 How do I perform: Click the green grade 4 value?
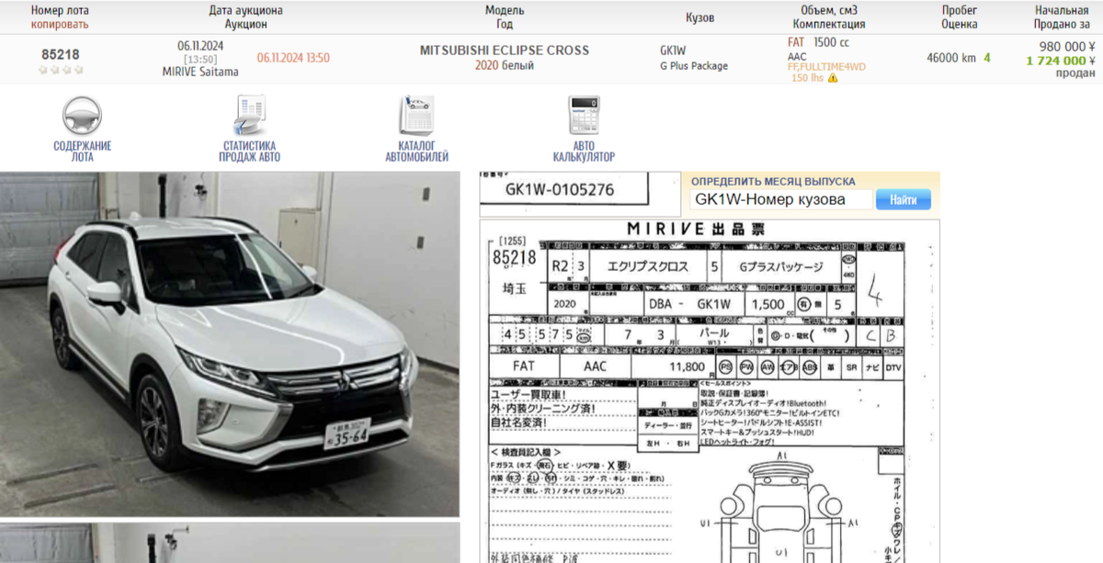click(x=987, y=58)
